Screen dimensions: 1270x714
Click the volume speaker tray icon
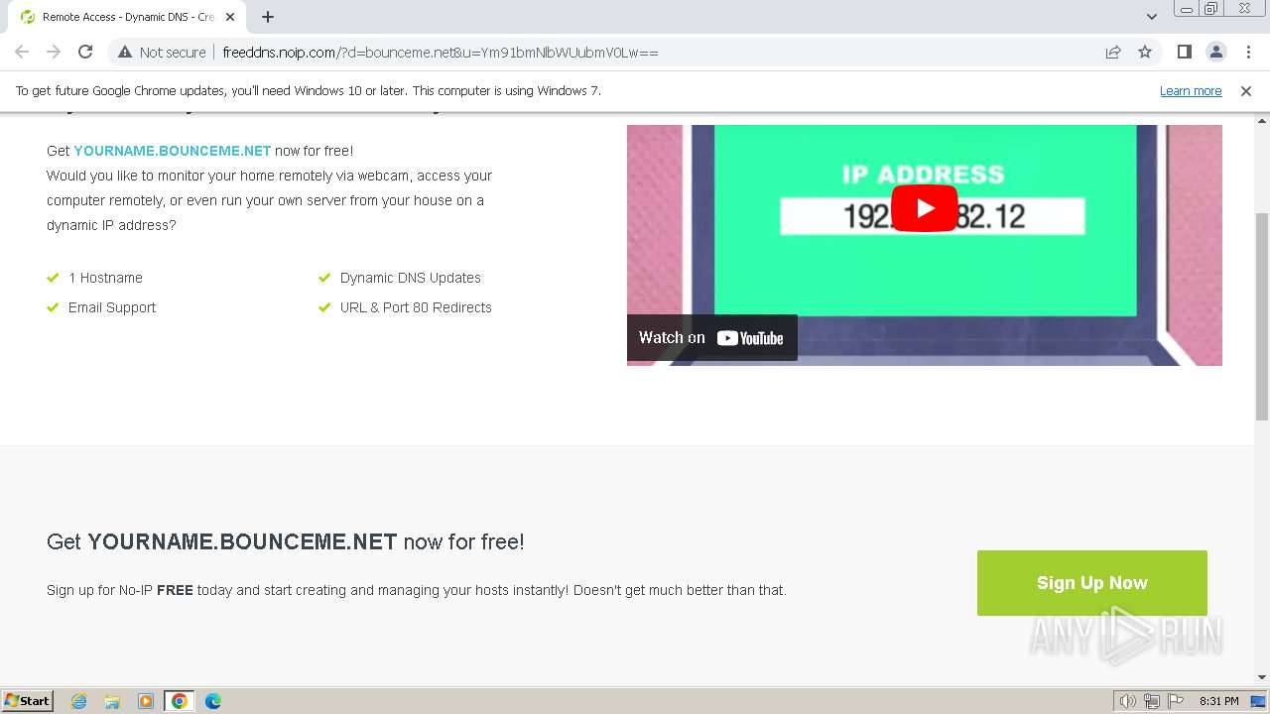(x=1128, y=701)
